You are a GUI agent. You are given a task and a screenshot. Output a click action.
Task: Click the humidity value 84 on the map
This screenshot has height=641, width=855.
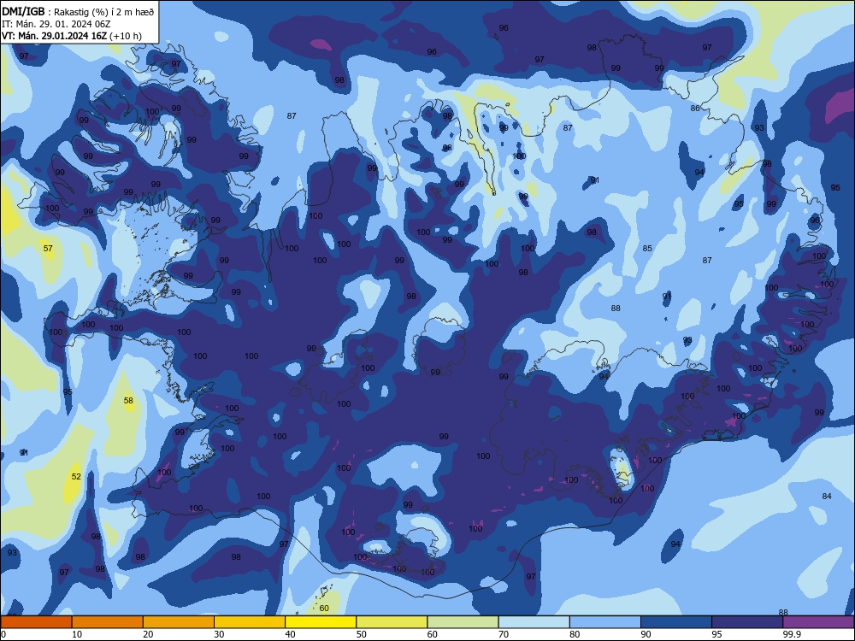(827, 496)
